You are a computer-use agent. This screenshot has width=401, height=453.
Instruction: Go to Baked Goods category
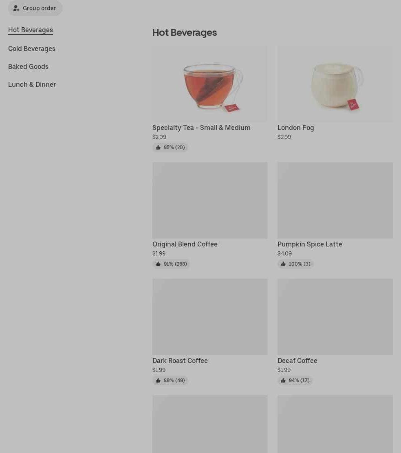pos(28,66)
